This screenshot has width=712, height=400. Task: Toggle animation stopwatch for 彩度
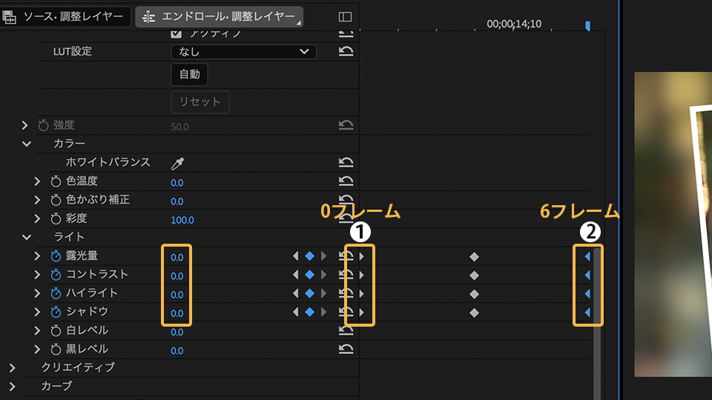pos(56,219)
